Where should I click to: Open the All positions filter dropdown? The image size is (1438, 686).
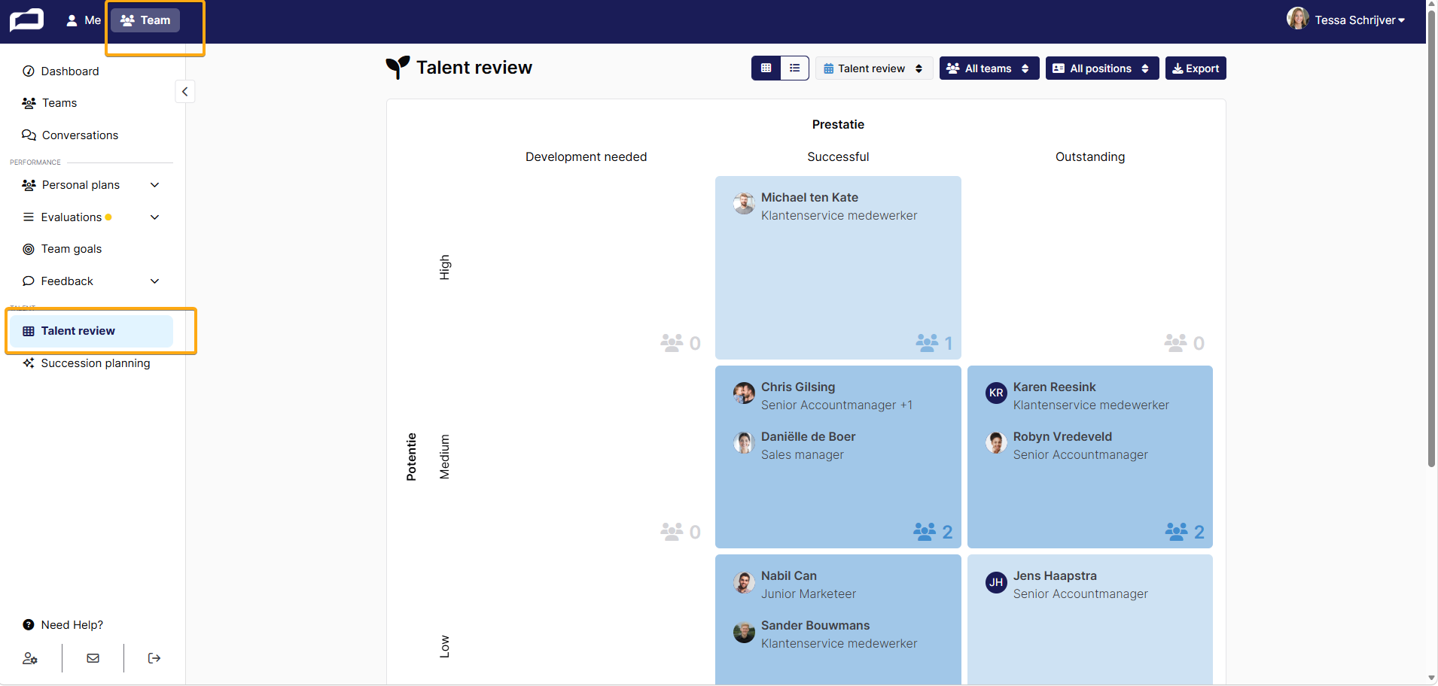pos(1102,68)
